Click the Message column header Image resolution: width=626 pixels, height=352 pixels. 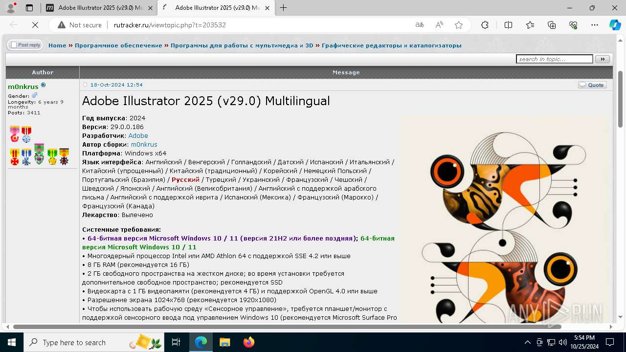click(x=346, y=72)
